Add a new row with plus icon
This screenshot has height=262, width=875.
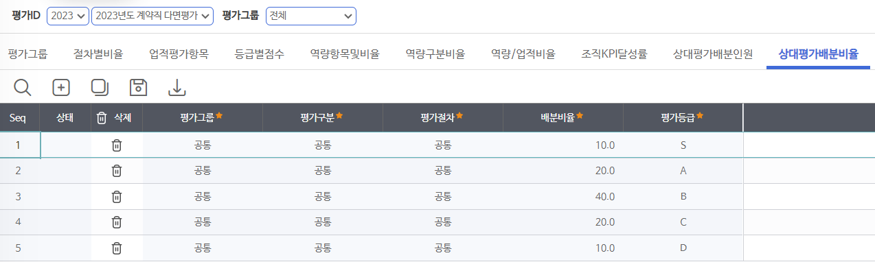61,87
